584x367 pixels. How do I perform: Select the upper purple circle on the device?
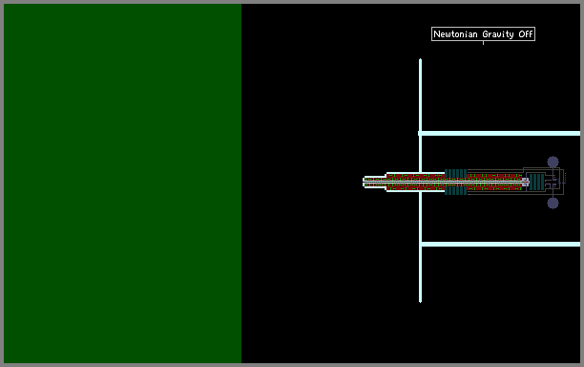(x=553, y=162)
